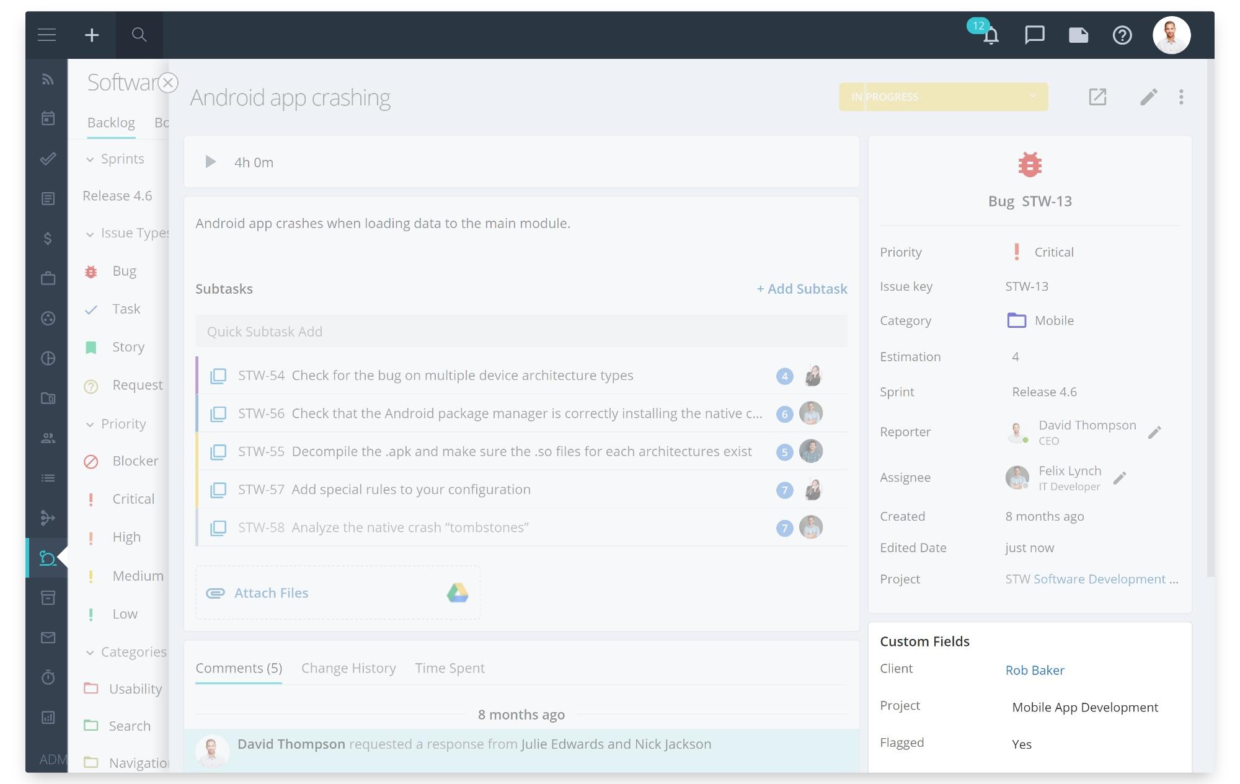
Task: Filter by Task issue type
Action: [126, 309]
